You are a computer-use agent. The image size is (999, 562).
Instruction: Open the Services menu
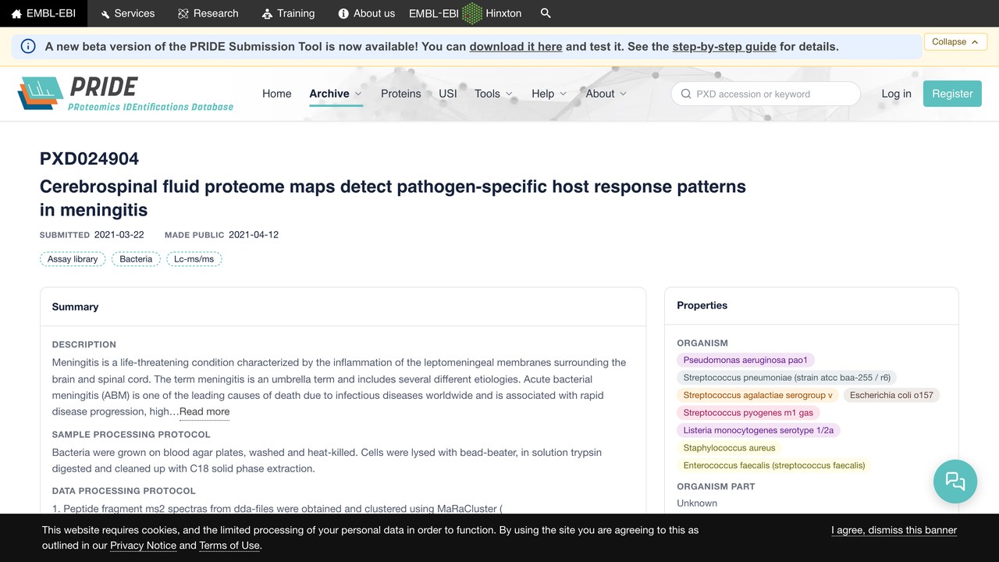click(127, 13)
